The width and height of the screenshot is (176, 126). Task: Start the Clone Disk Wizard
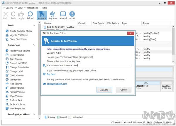click(x=16, y=39)
